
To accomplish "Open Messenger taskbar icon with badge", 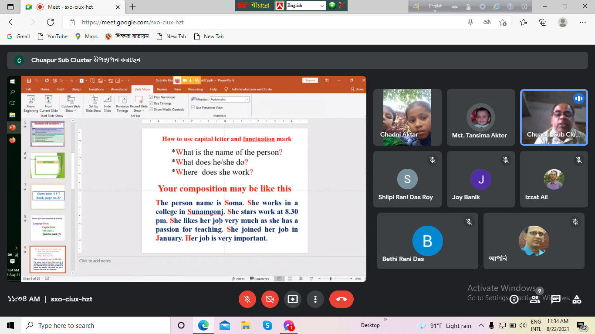I will (289, 325).
